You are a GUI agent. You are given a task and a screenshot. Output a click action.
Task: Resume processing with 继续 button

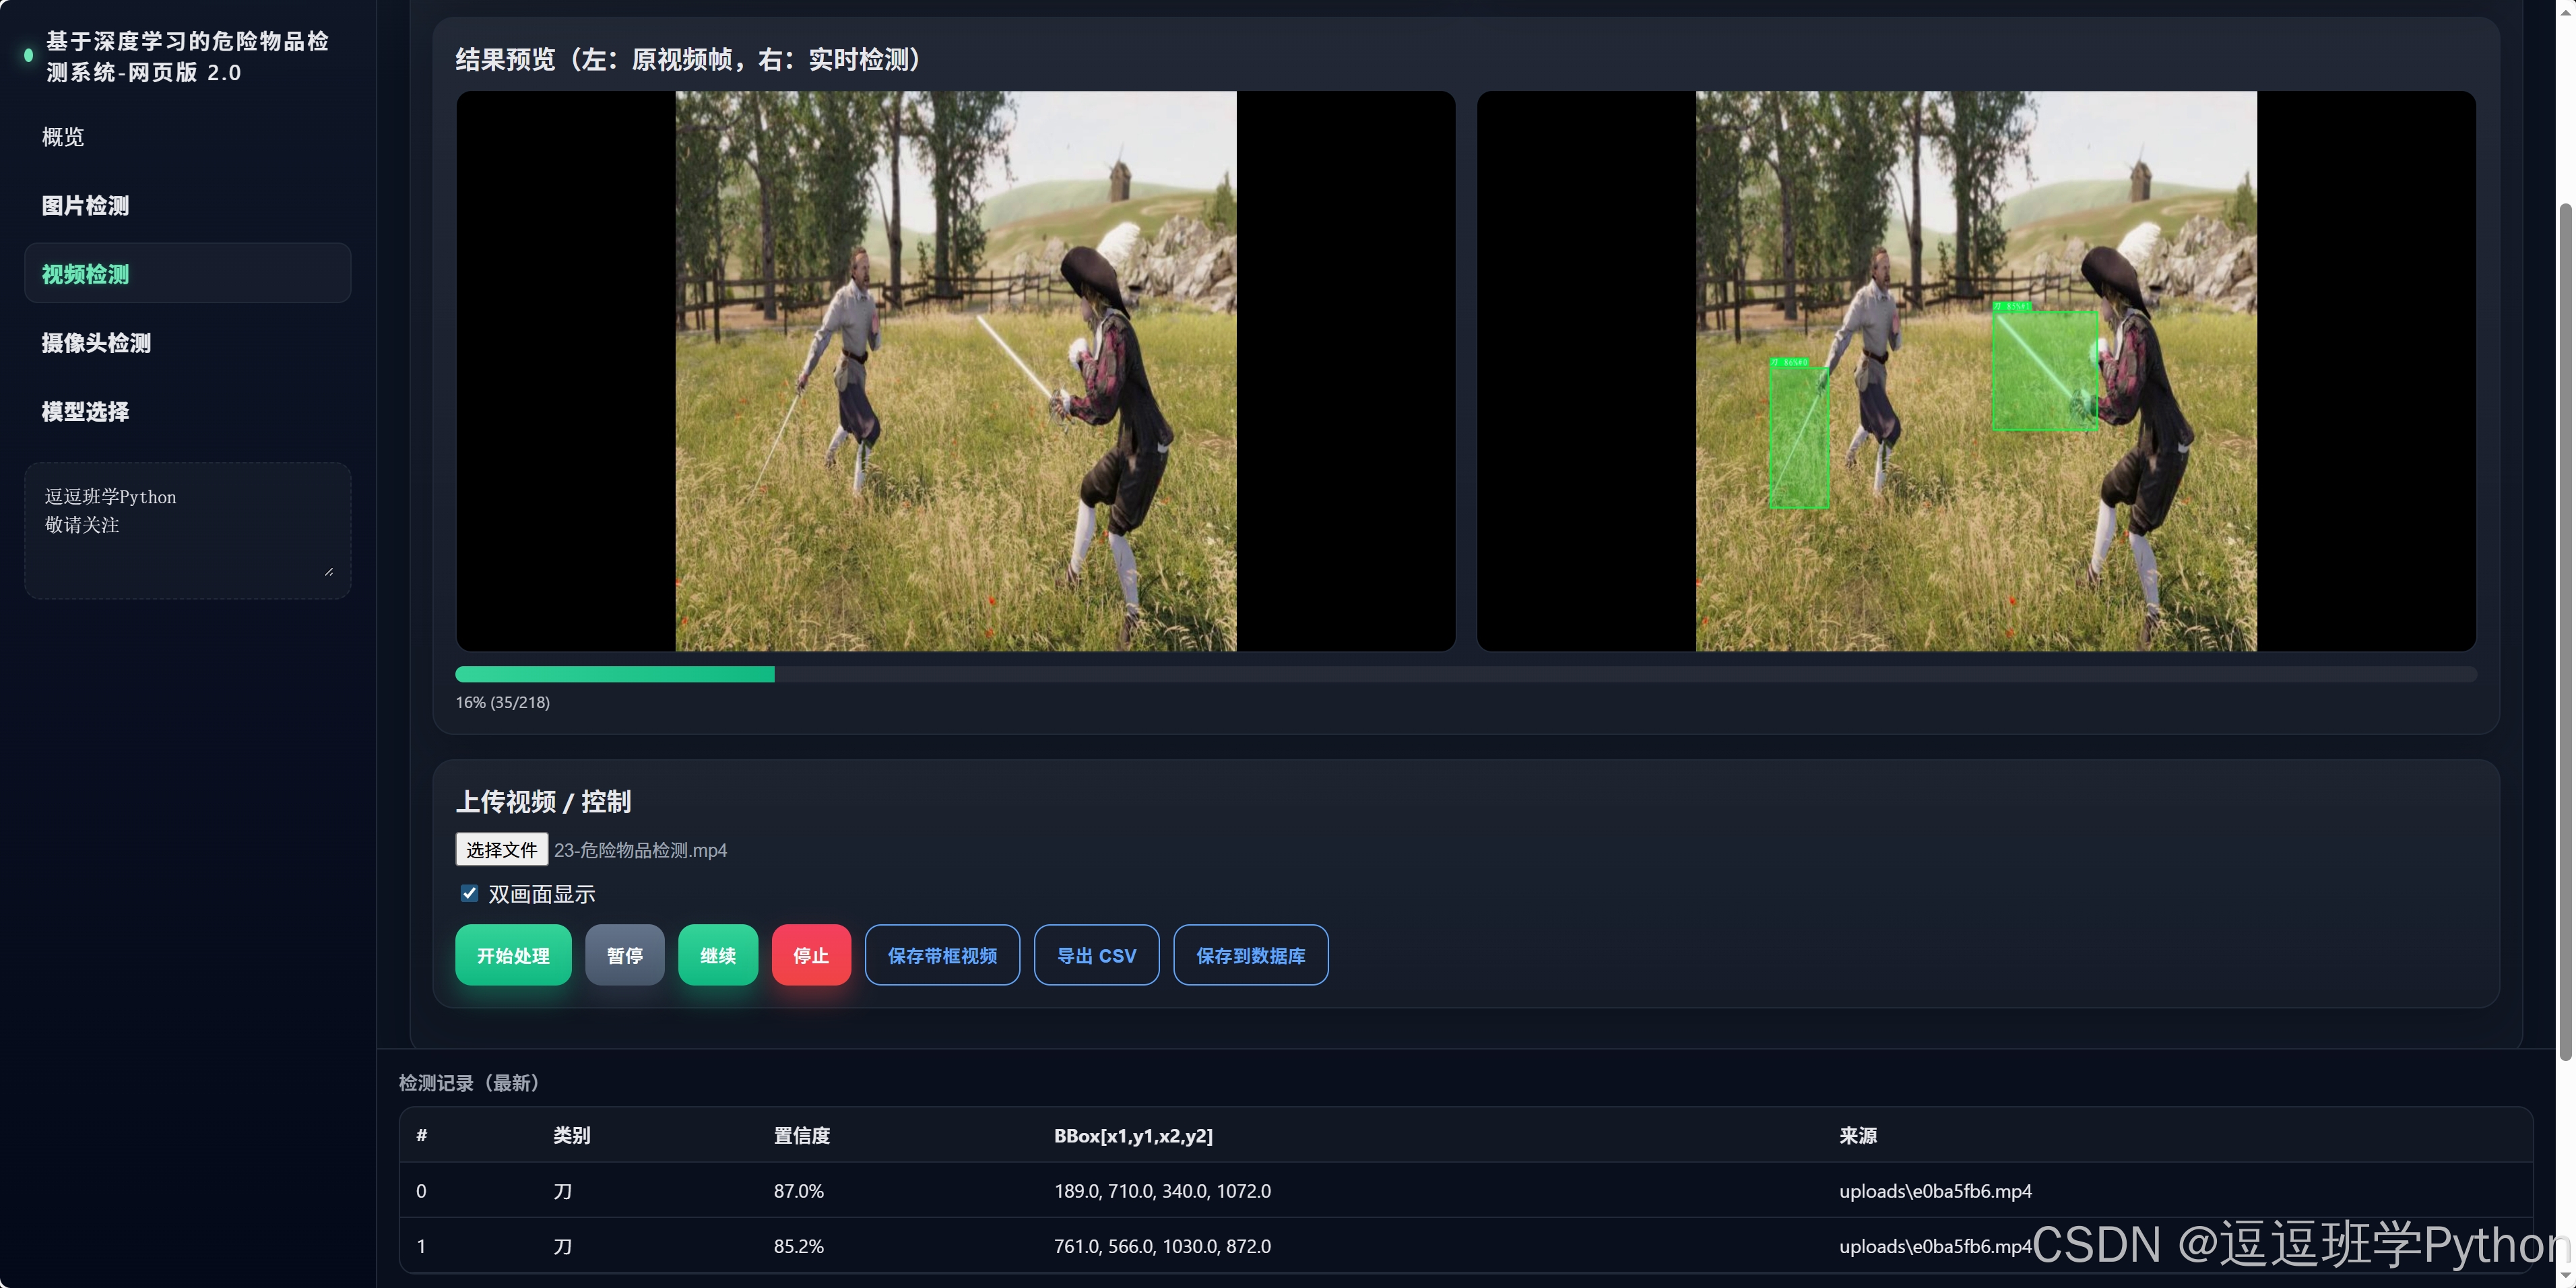pyautogui.click(x=718, y=955)
